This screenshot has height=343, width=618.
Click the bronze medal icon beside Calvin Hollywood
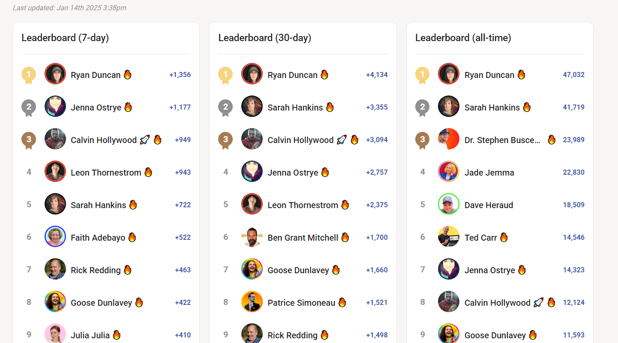pos(29,140)
